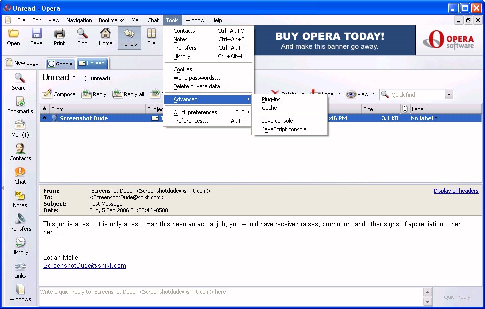Open the Mail (1) panel
Screen dimensions: 485x309
click(20, 129)
